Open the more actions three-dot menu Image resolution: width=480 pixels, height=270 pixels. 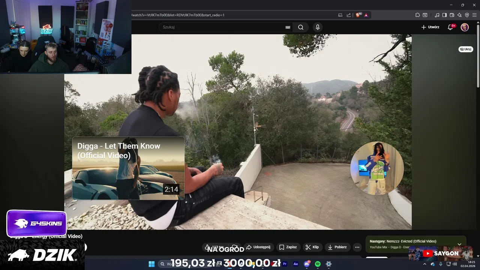point(357,247)
